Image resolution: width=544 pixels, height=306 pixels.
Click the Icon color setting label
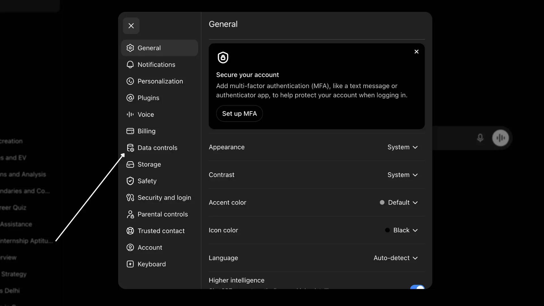223,230
